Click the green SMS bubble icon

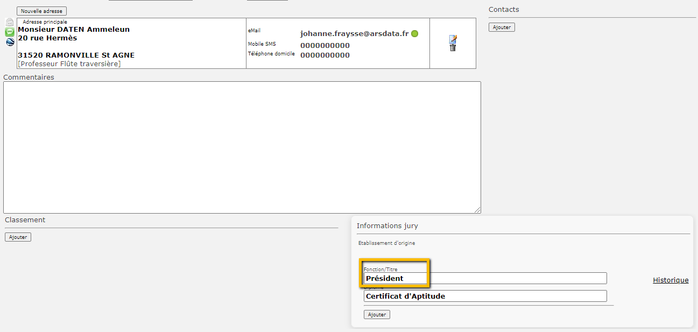(10, 32)
